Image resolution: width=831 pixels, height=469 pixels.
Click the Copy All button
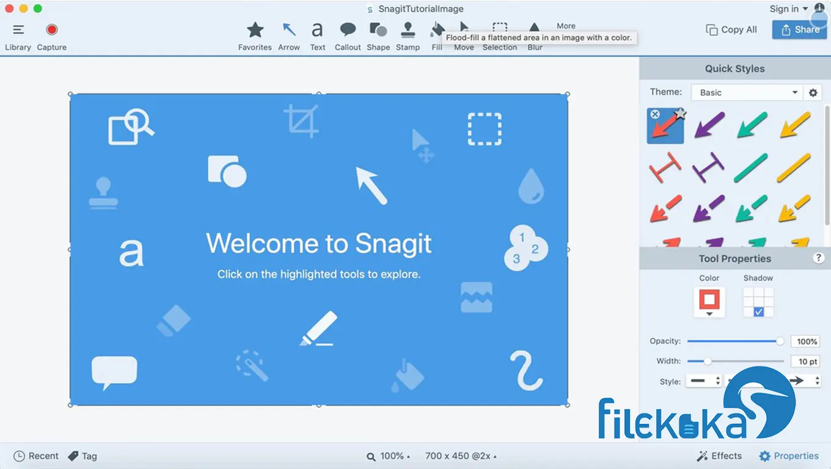(x=731, y=29)
